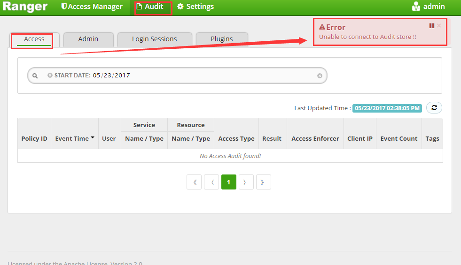
Task: Clear all search filters
Action: coord(320,76)
